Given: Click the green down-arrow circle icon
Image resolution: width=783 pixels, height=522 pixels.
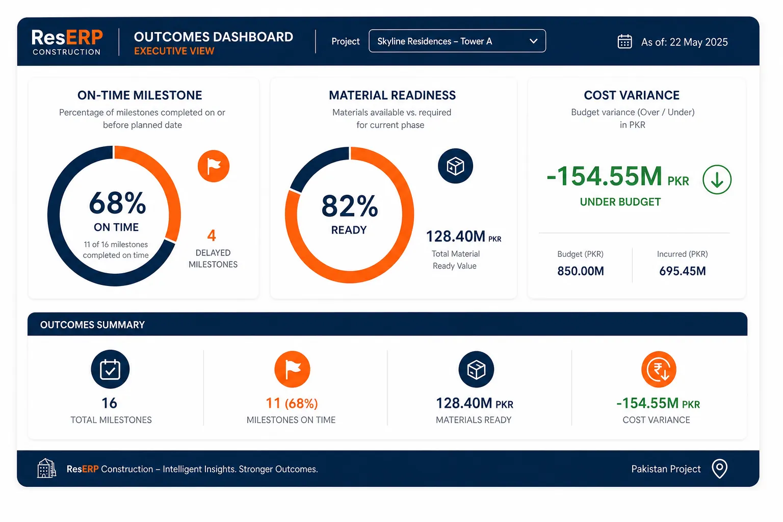Looking at the screenshot, I should click(x=717, y=179).
